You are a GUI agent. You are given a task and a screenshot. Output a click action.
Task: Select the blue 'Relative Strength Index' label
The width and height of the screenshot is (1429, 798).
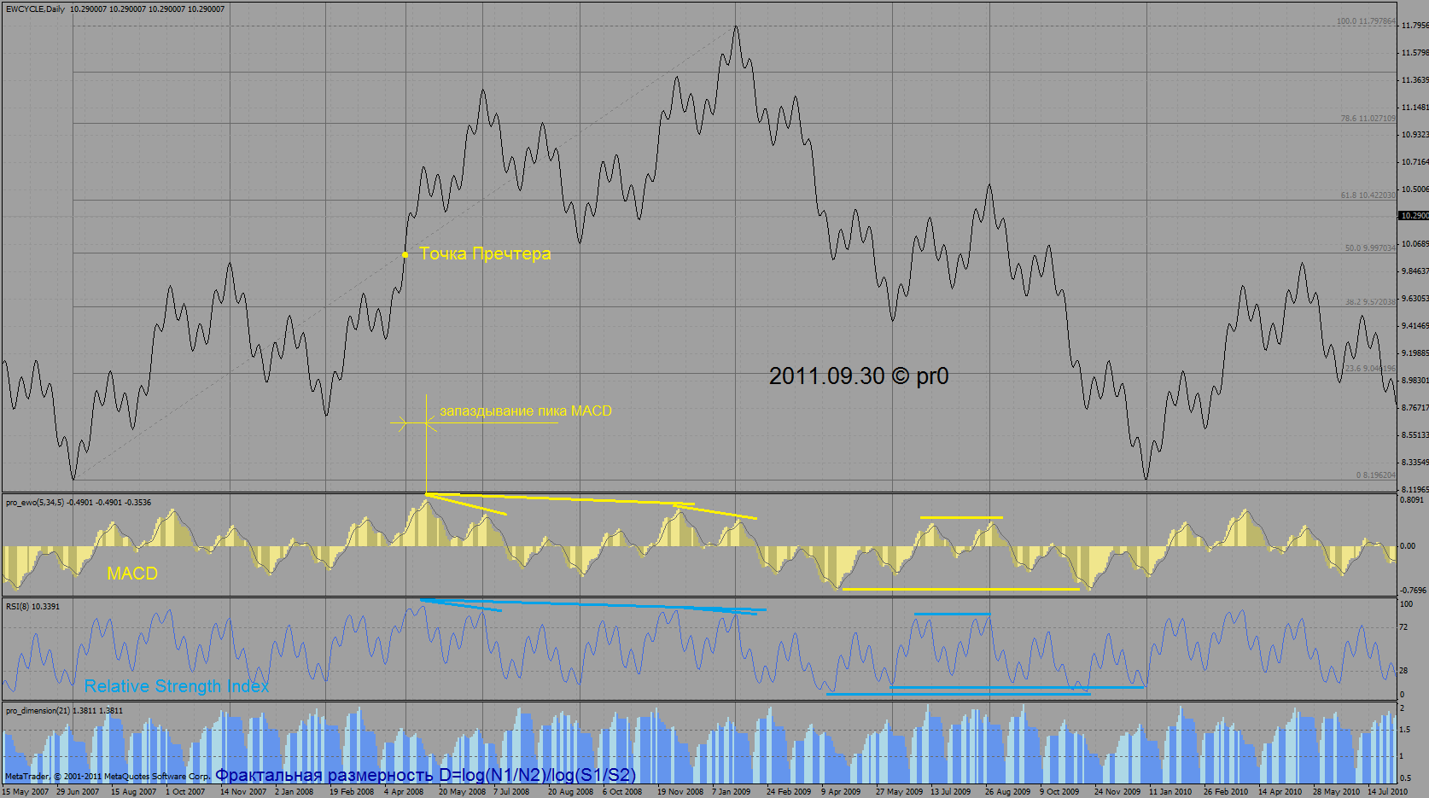177,686
